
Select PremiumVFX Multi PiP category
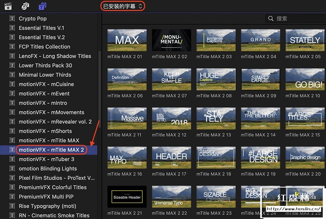(46, 196)
